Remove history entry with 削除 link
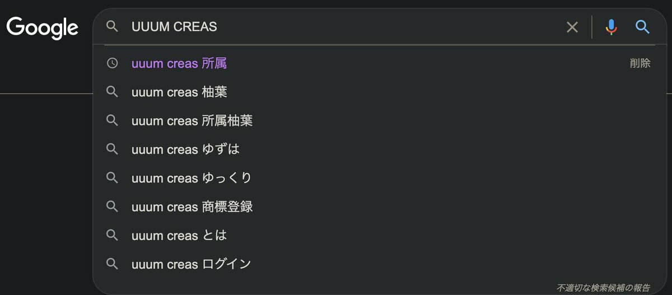Image resolution: width=672 pixels, height=295 pixels. [640, 63]
